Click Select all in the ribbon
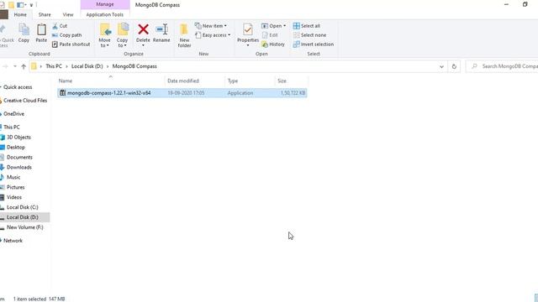 point(306,26)
